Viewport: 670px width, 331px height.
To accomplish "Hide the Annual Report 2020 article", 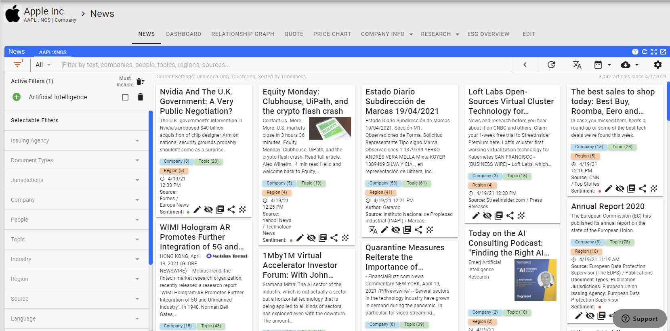I will tap(590, 316).
